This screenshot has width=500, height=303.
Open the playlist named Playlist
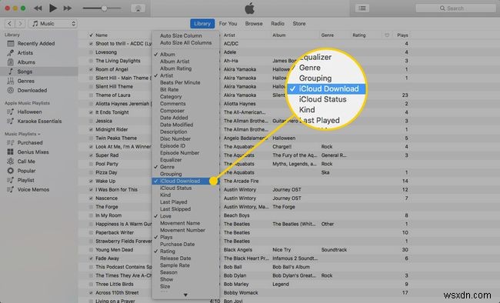point(25,180)
